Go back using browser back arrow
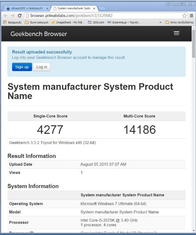This screenshot has width=196, height=235. (6, 16)
